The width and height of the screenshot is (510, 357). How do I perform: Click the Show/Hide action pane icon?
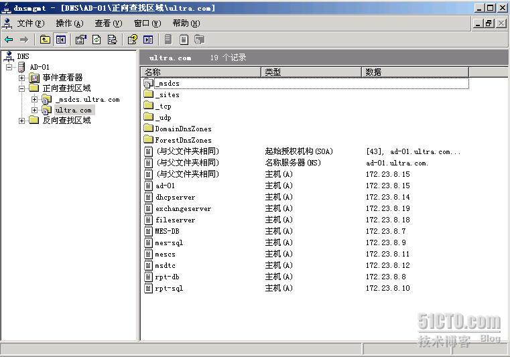[148, 40]
